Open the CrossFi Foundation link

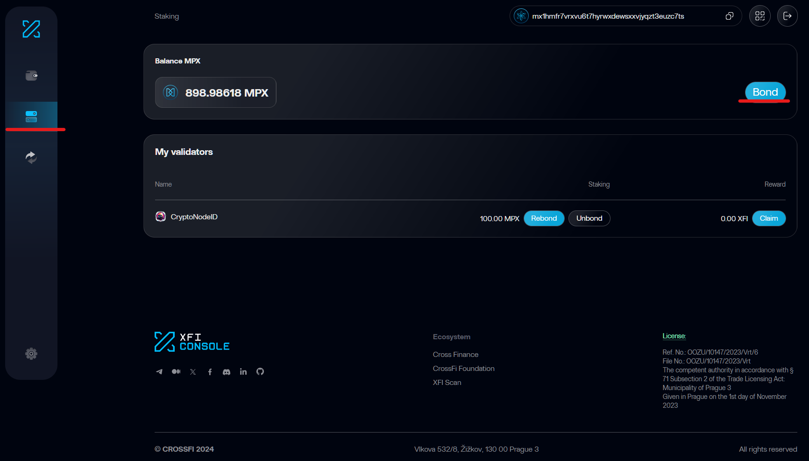(463, 369)
